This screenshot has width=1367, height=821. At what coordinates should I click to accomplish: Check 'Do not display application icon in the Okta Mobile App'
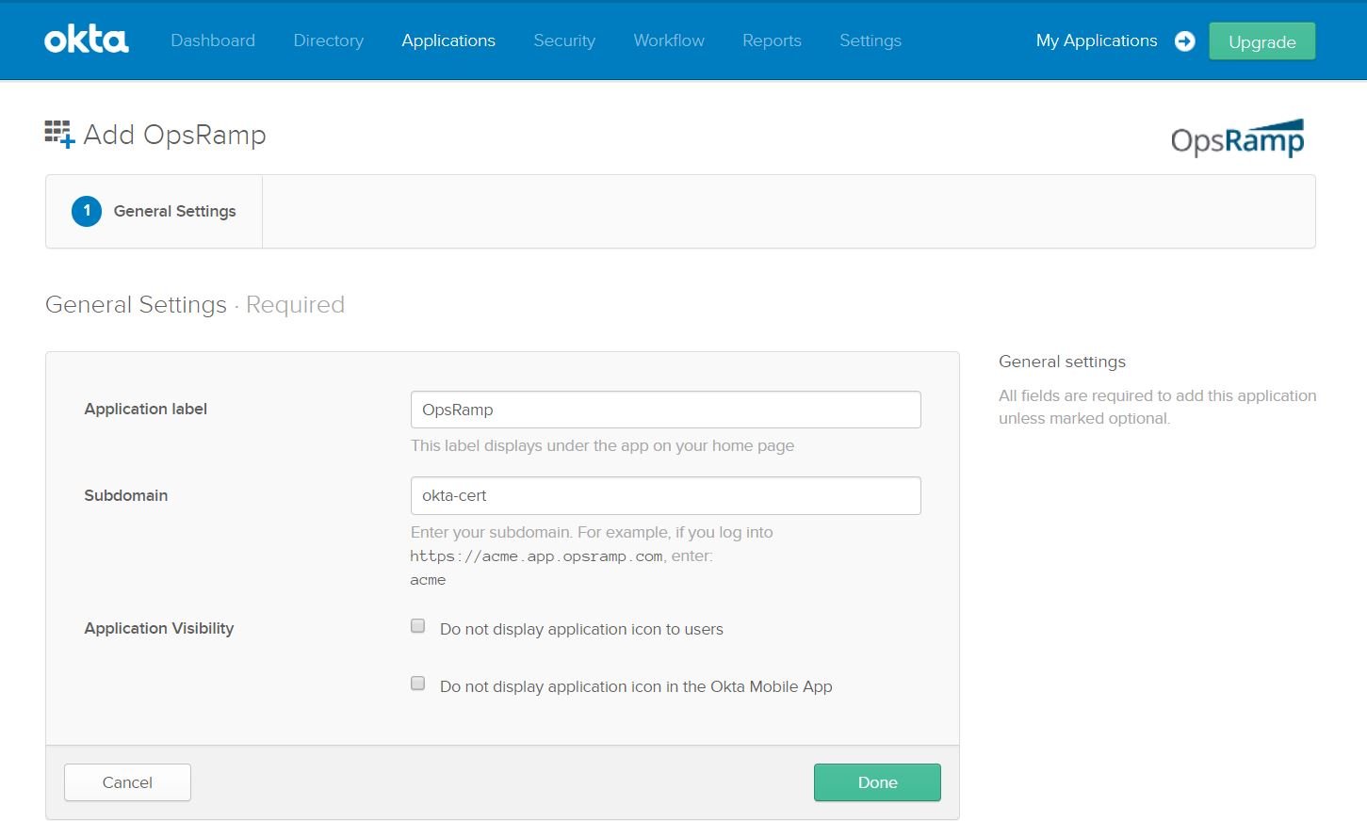417,684
